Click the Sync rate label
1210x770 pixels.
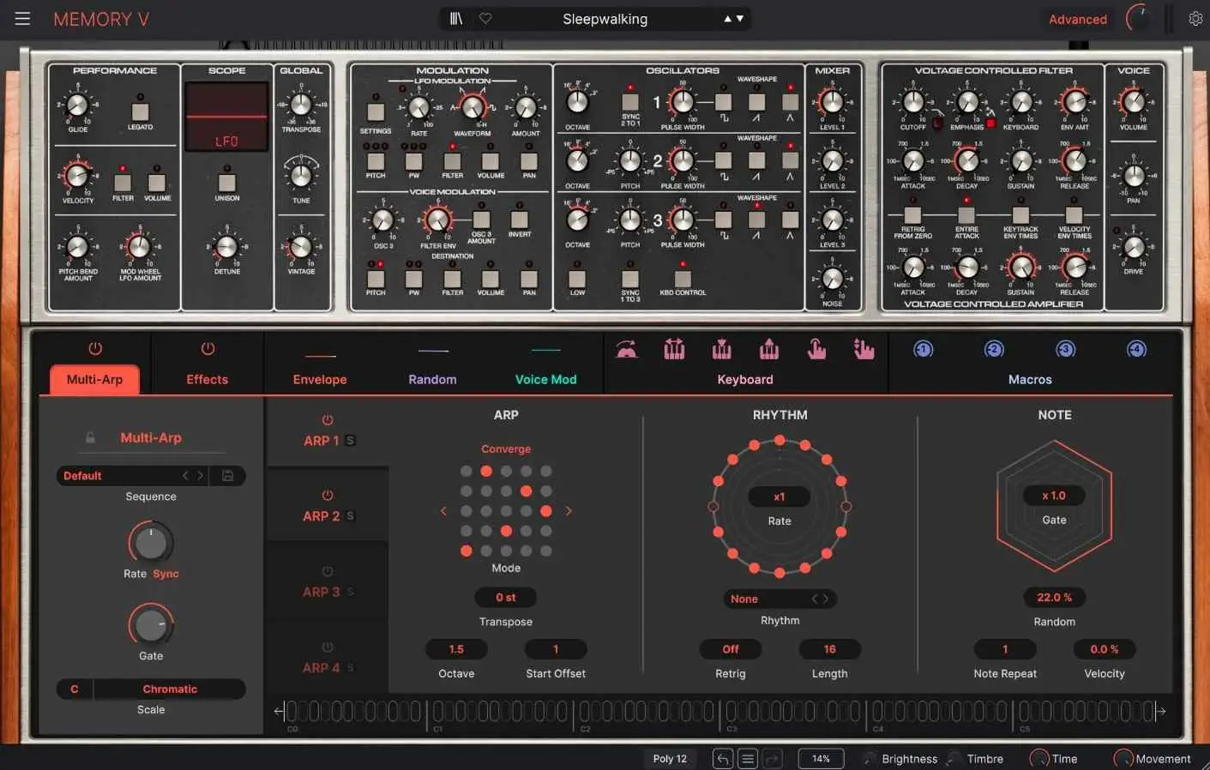pos(166,574)
